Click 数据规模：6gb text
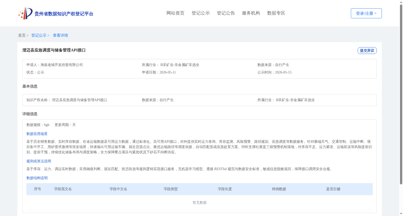403x216 pixels. coord(38,125)
